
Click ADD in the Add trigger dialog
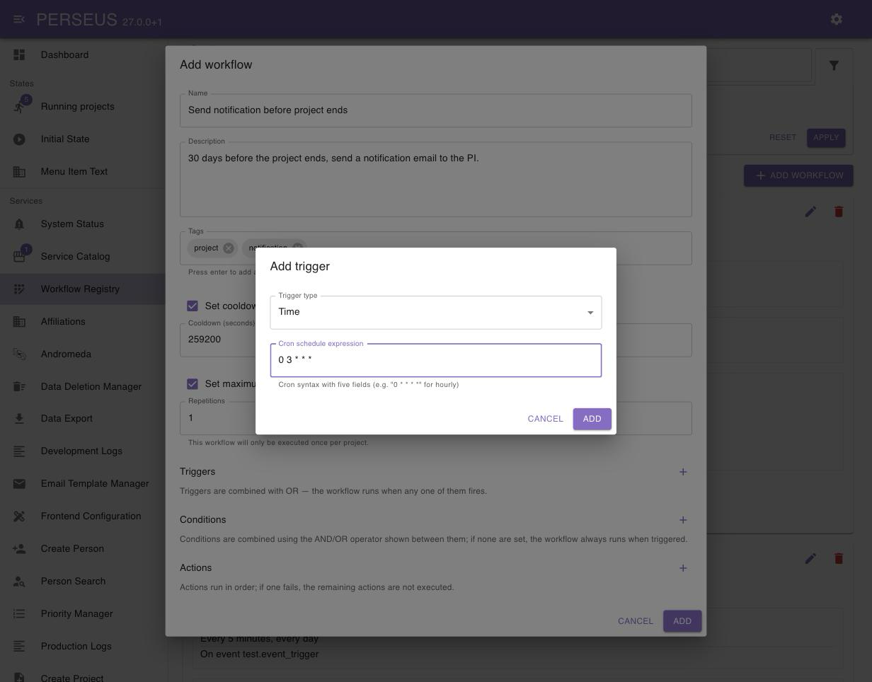592,419
